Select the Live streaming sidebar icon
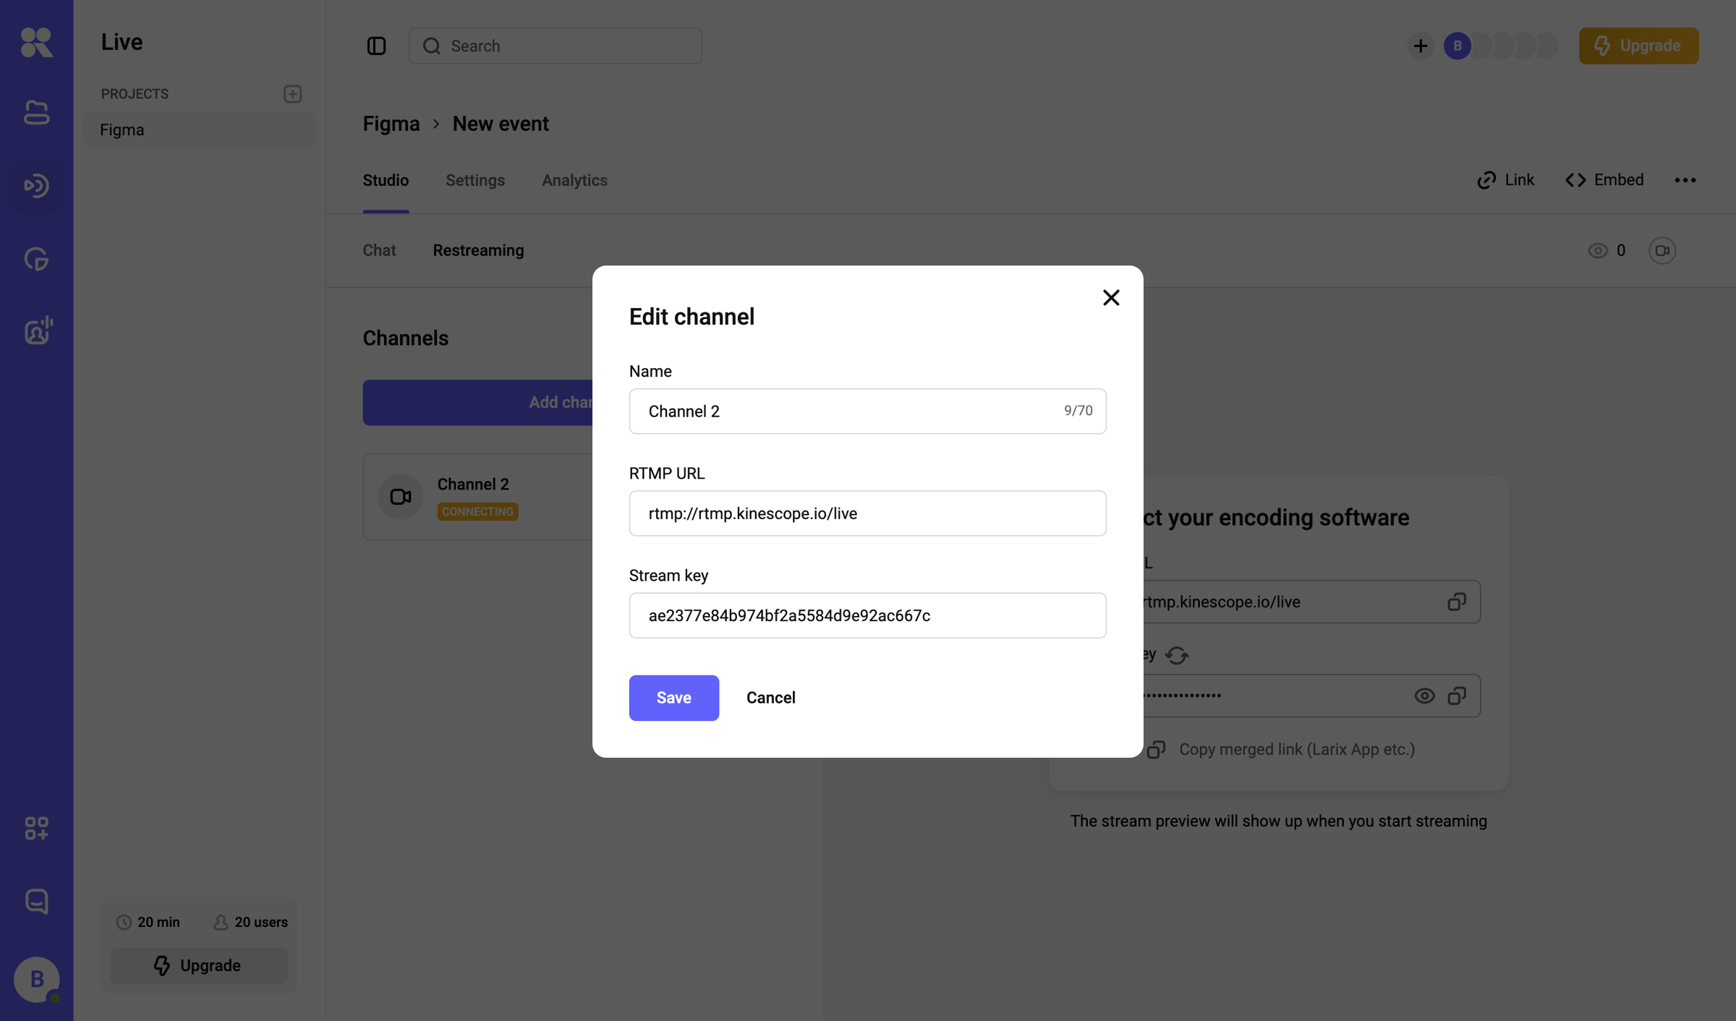The height and width of the screenshot is (1021, 1736). point(36,186)
